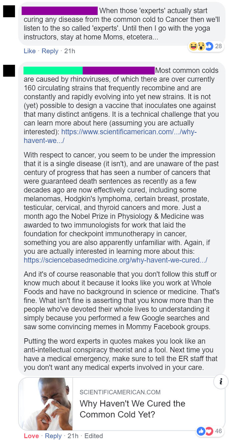Click the reaction count 28 on first comment
Image resolution: width=233 pixels, height=440 pixels.
click(x=218, y=47)
